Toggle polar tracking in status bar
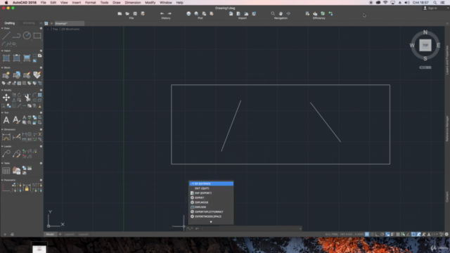 click(x=382, y=234)
